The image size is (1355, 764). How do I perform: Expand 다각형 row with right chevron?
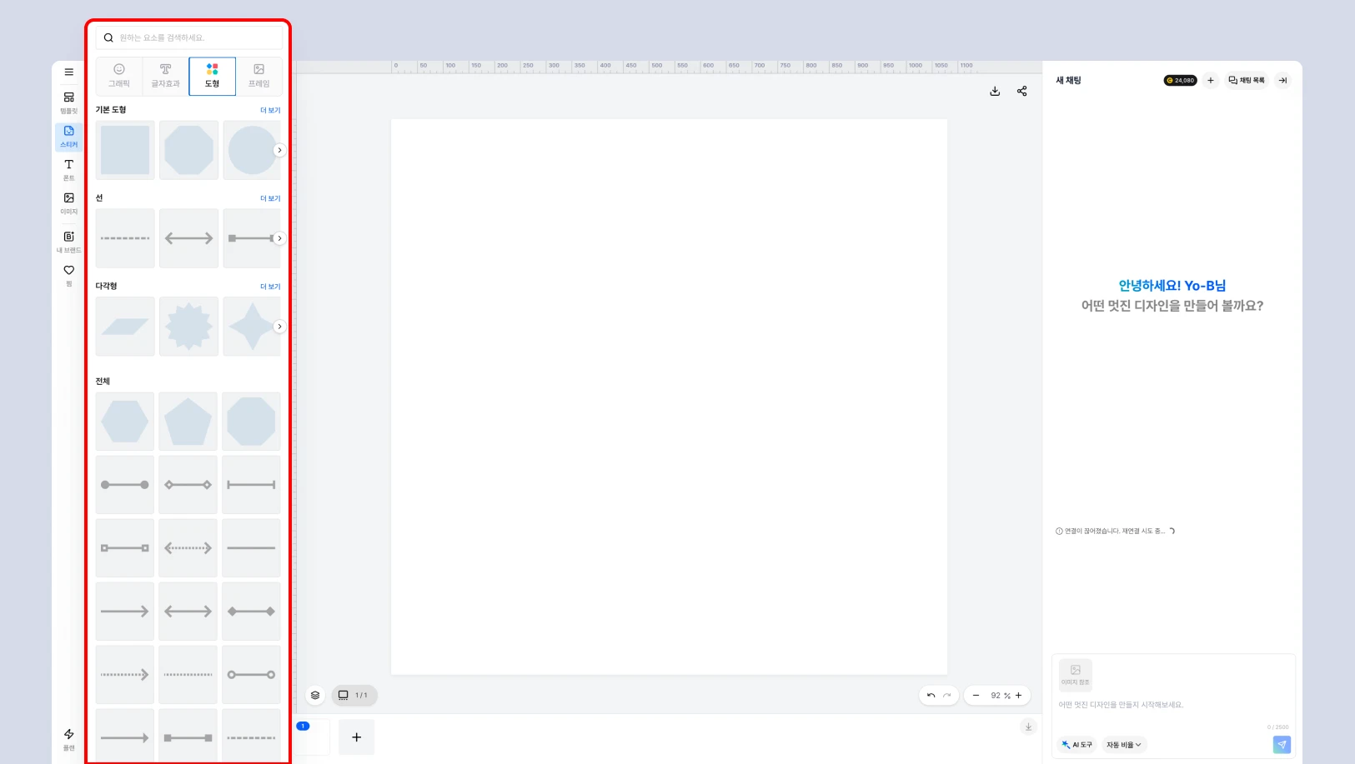tap(279, 327)
